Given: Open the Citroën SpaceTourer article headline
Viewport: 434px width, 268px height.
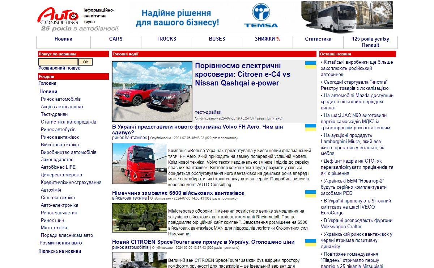Looking at the screenshot, I should pyautogui.click(x=203, y=242).
